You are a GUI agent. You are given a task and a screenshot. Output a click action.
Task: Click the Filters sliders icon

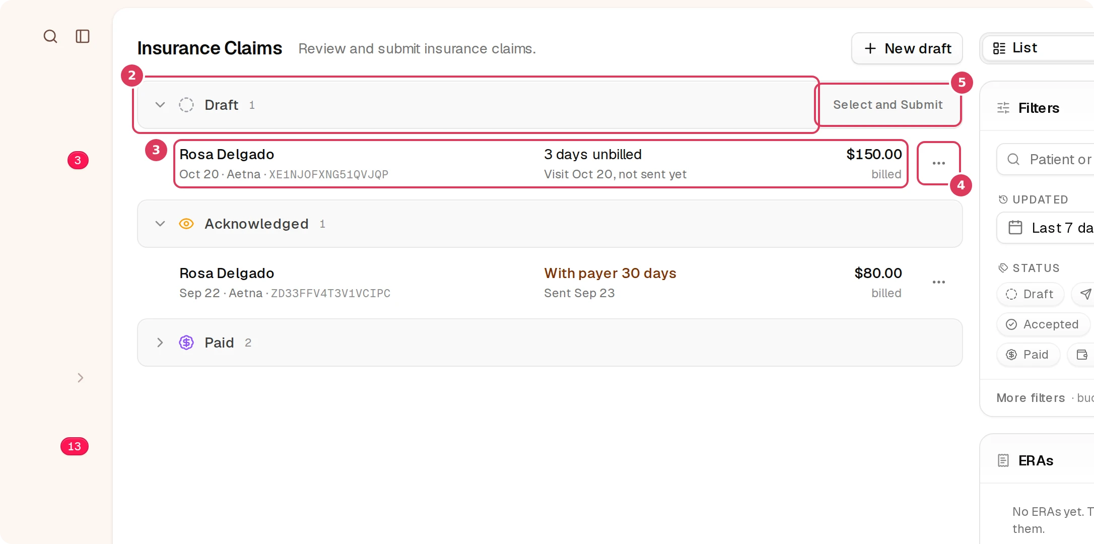coord(1003,108)
